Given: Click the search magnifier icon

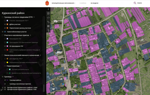Looking at the screenshot, I should (135, 3).
